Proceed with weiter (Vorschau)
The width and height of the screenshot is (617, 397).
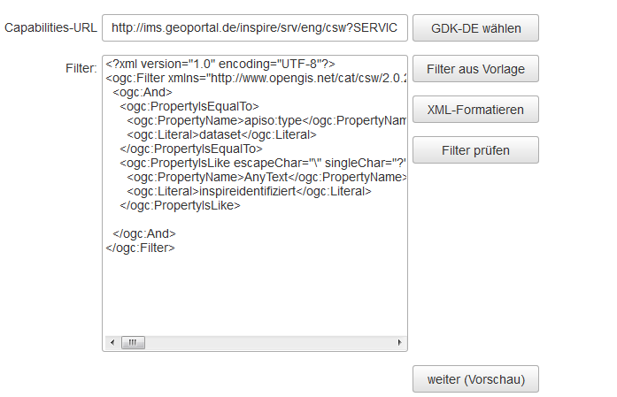[475, 379]
